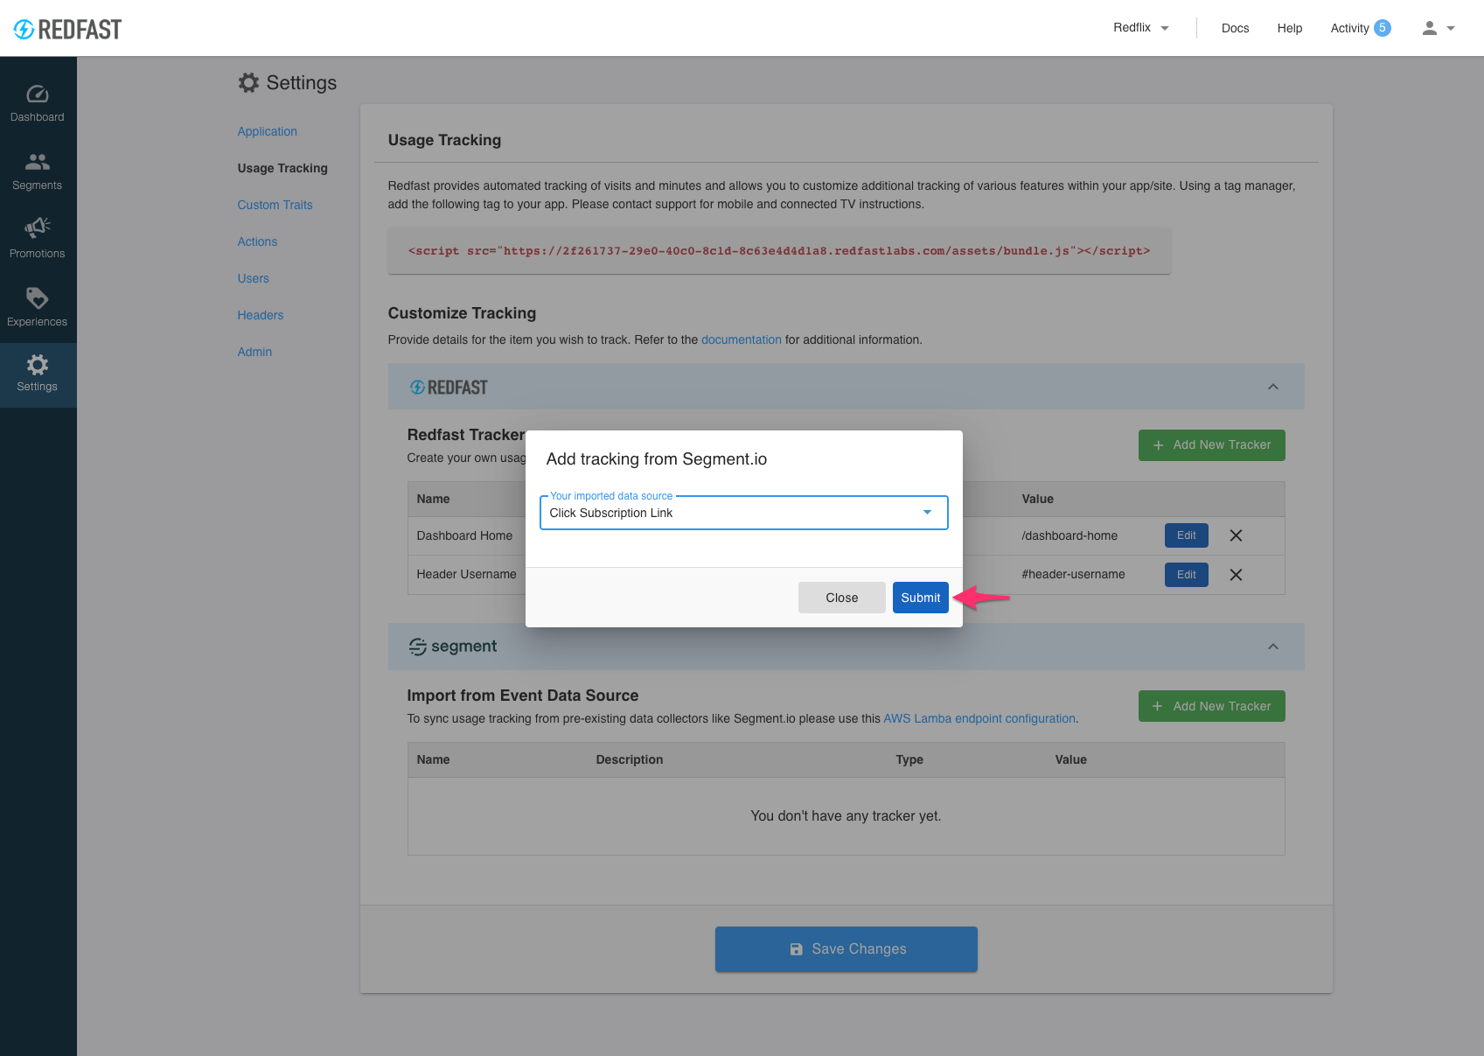Submit the Segment.io tracking dialog
1484x1056 pixels.
921,598
